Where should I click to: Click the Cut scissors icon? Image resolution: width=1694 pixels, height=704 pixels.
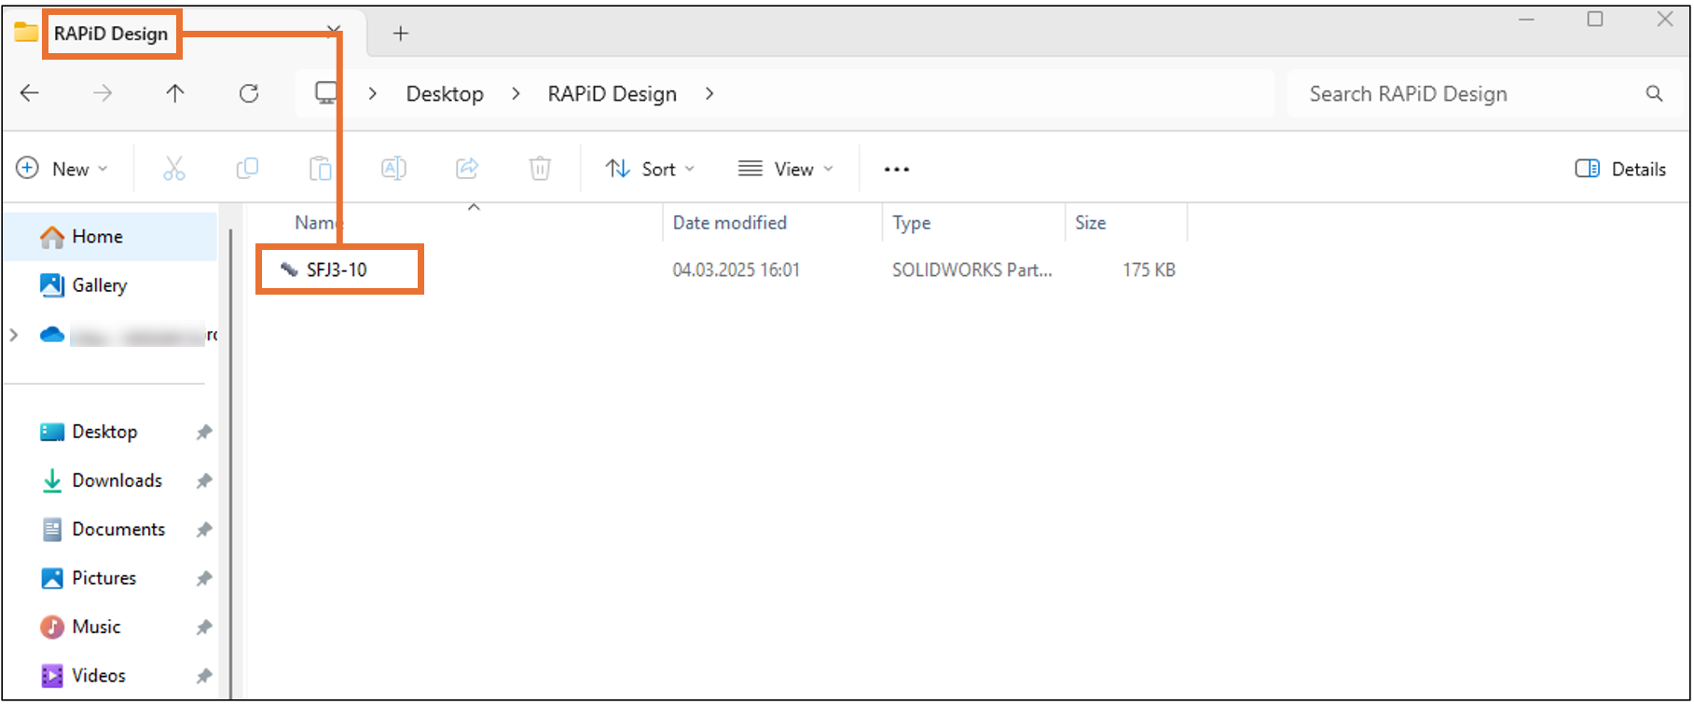(174, 169)
